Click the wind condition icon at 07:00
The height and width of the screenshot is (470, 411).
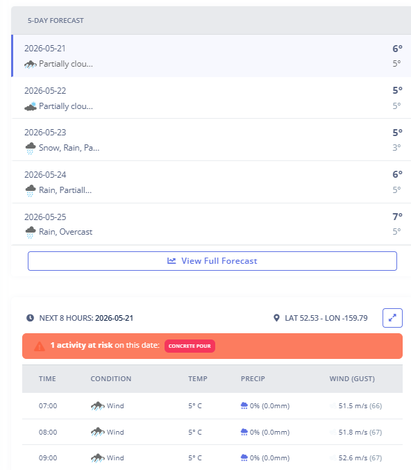(x=98, y=406)
